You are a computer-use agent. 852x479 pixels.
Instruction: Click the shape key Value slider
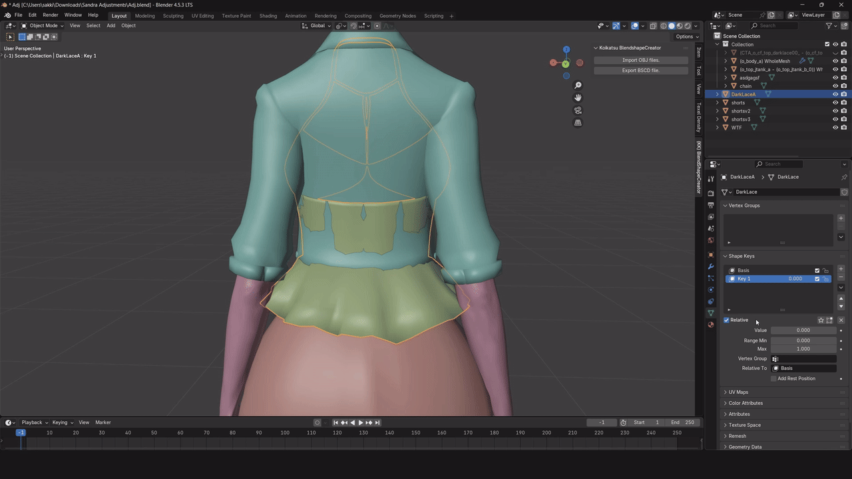803,330
